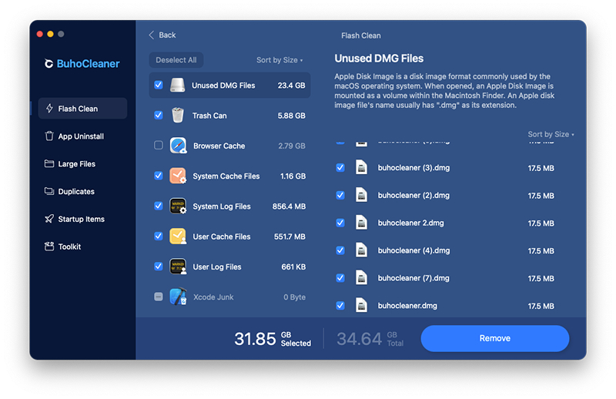Click the Unused DMG Files disk icon
Image resolution: width=616 pixels, height=399 pixels.
178,85
